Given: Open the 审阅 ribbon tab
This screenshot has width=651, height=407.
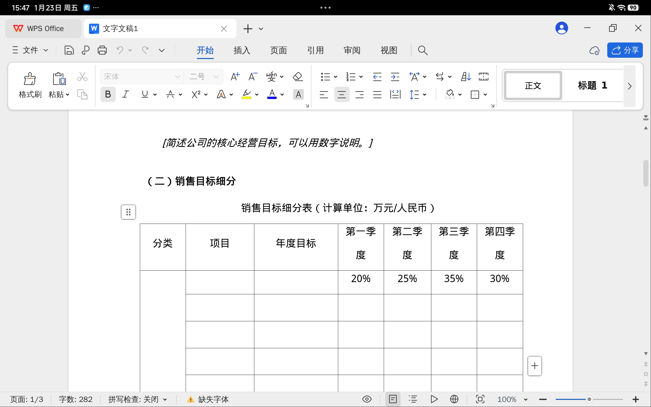Looking at the screenshot, I should click(x=352, y=50).
